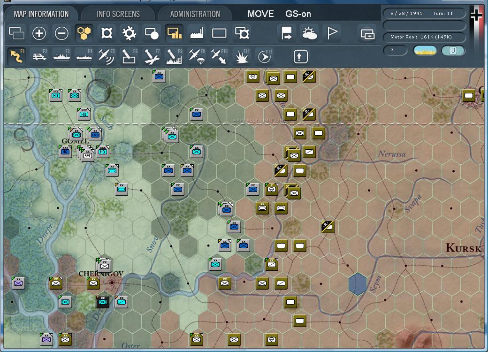This screenshot has width=488, height=352.
Task: Switch to the INFO SCREENS tab
Action: 117,14
